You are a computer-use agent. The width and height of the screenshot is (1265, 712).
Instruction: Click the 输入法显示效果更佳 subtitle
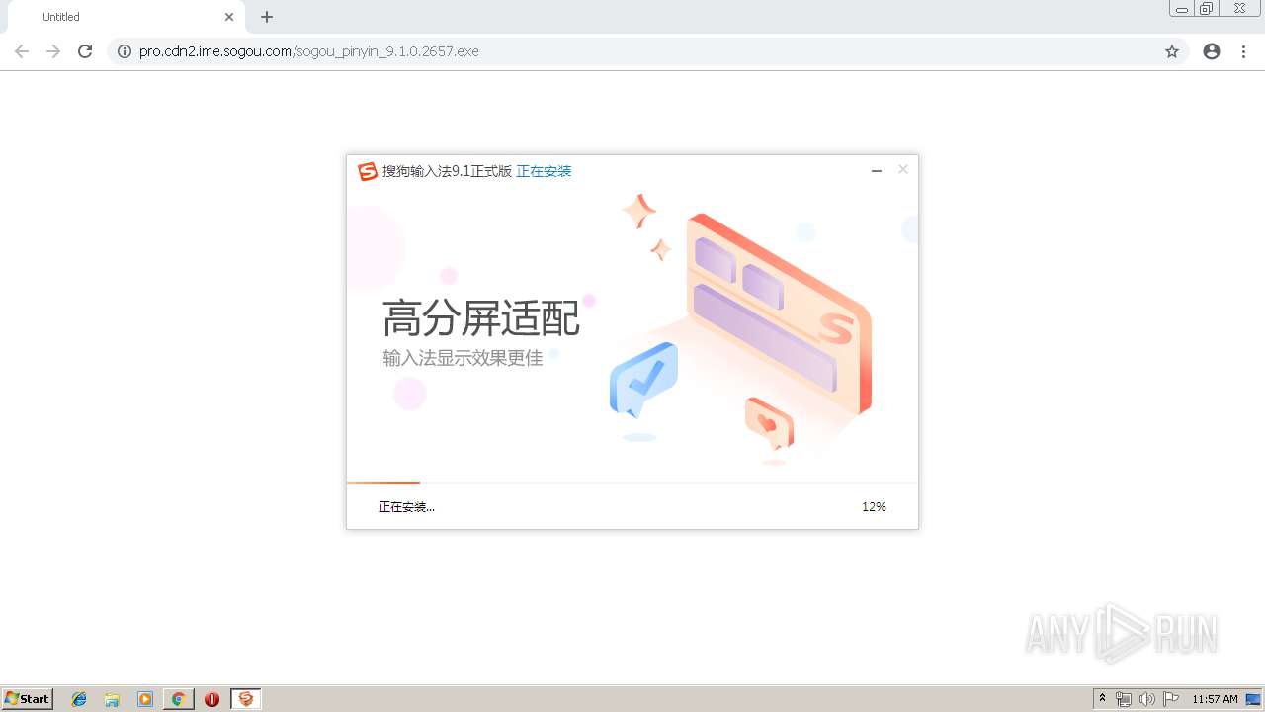point(463,358)
